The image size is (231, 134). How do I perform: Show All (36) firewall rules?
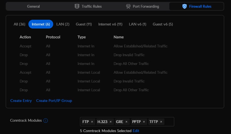click(19, 24)
